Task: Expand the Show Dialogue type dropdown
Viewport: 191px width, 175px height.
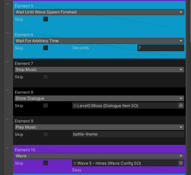Action: pos(99,98)
